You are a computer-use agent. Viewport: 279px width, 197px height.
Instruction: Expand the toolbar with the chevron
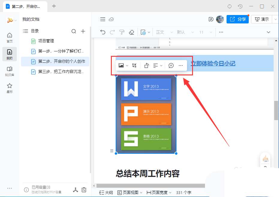[269, 32]
